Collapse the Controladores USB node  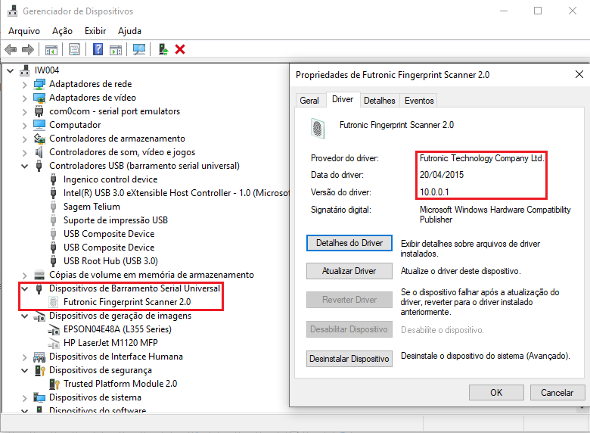click(x=25, y=166)
